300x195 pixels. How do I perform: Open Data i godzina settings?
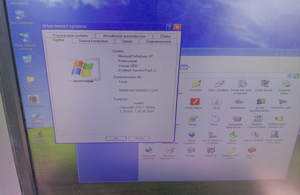218,85
